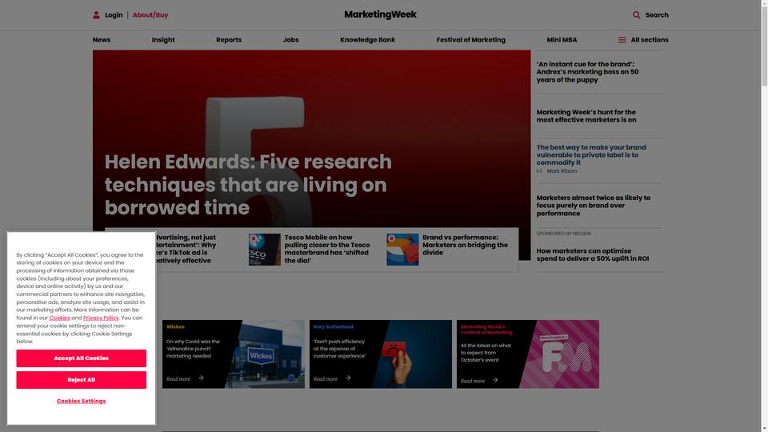
Task: Click the arrow on Rory Sutherland card
Action: pos(348,378)
